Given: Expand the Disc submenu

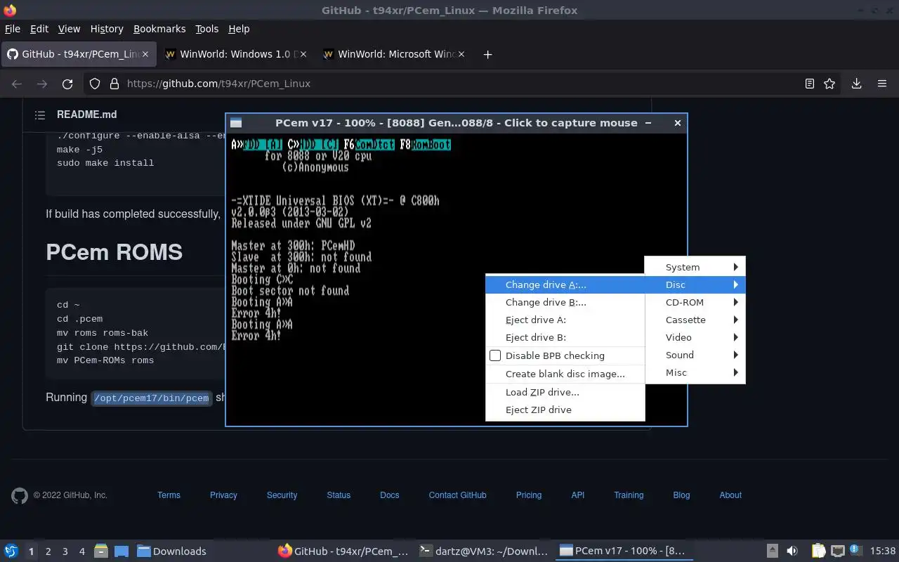Looking at the screenshot, I should (695, 285).
